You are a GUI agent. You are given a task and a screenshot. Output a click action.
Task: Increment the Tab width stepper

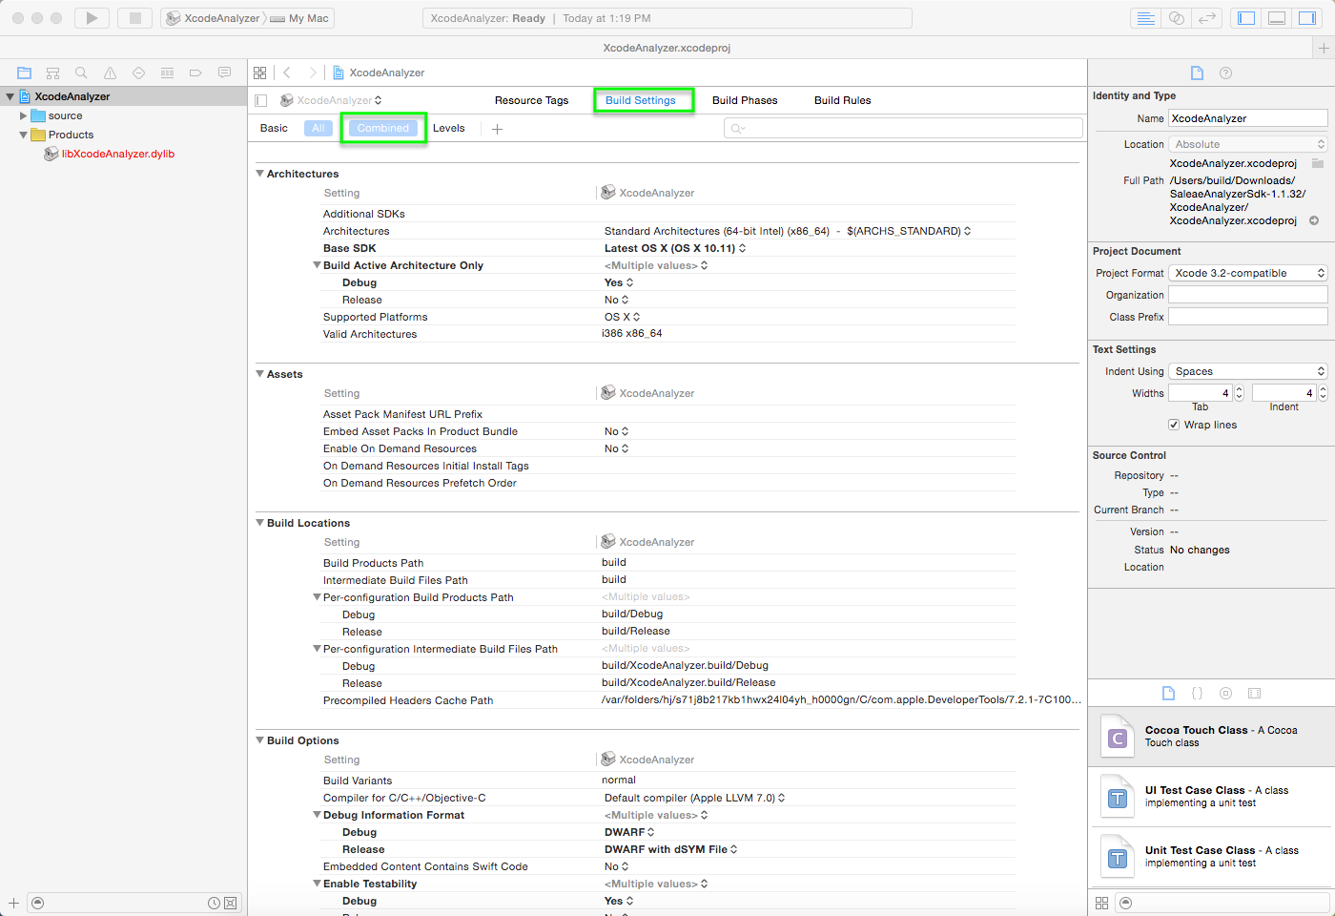(x=1240, y=389)
